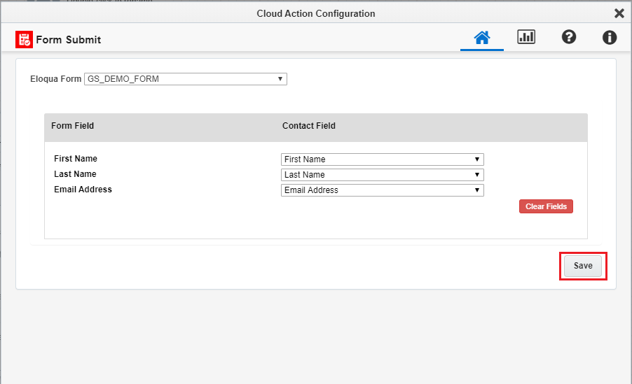Click the Email Address form field label

point(83,189)
